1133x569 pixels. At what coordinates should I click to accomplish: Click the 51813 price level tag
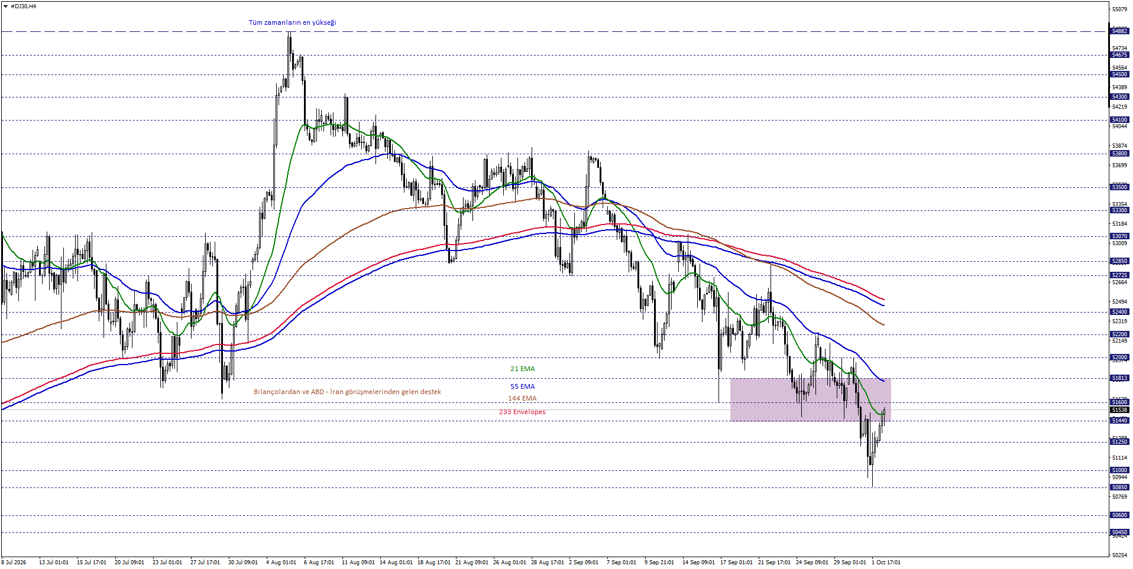click(1119, 378)
